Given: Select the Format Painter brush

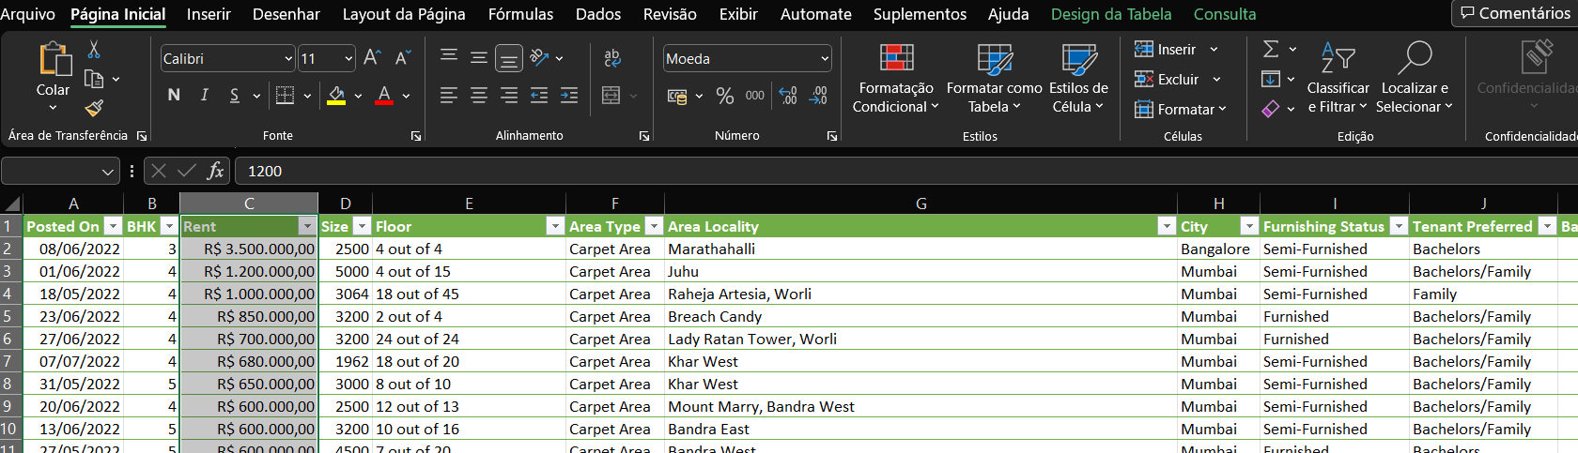Looking at the screenshot, I should [x=94, y=108].
